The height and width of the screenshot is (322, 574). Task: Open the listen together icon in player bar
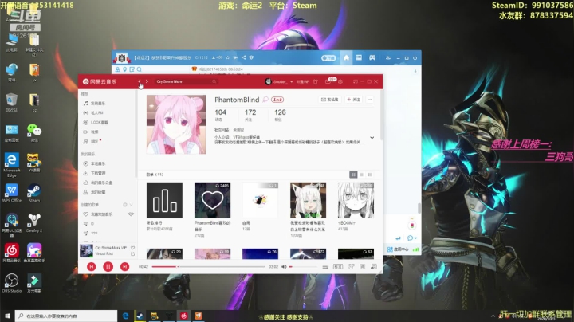pyautogui.click(x=351, y=267)
